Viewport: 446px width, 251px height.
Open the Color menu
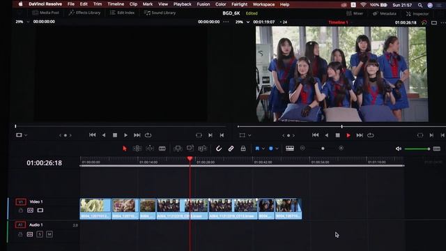pos(220,4)
